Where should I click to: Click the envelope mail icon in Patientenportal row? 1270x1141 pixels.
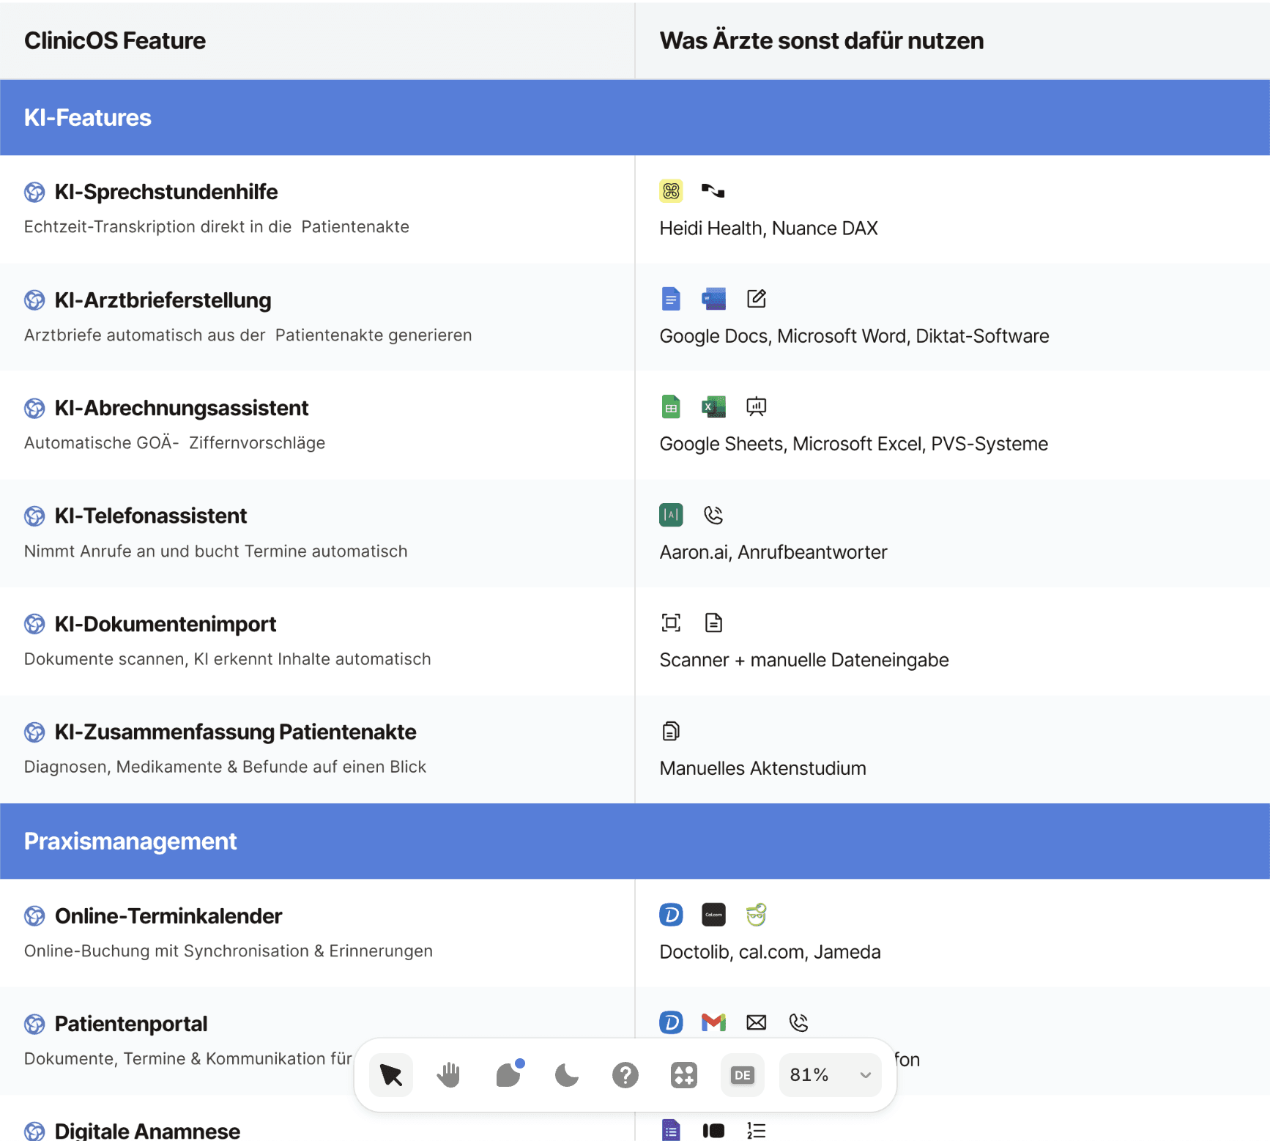pos(757,1022)
